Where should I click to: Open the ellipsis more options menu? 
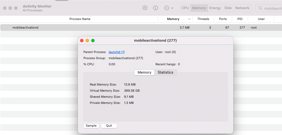[169, 8]
